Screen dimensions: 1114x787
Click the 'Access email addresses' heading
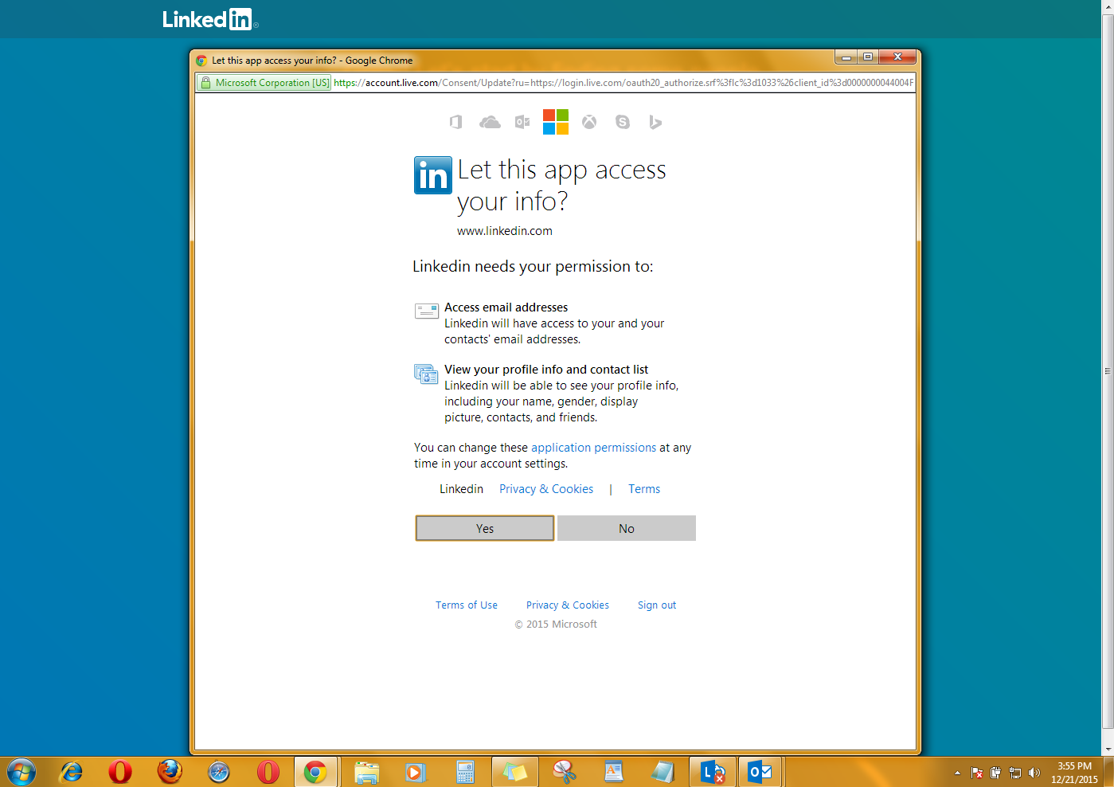pos(506,307)
